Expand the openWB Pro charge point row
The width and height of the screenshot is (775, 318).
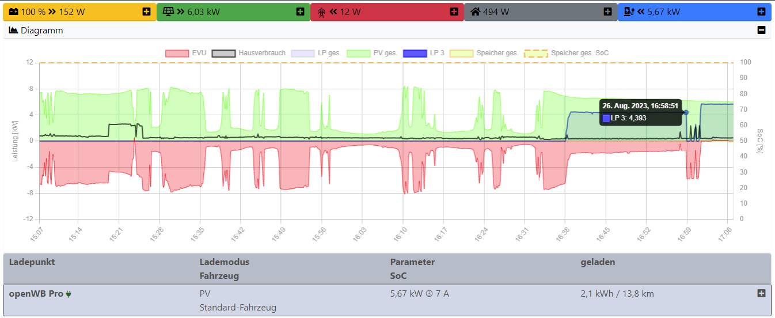tap(761, 293)
